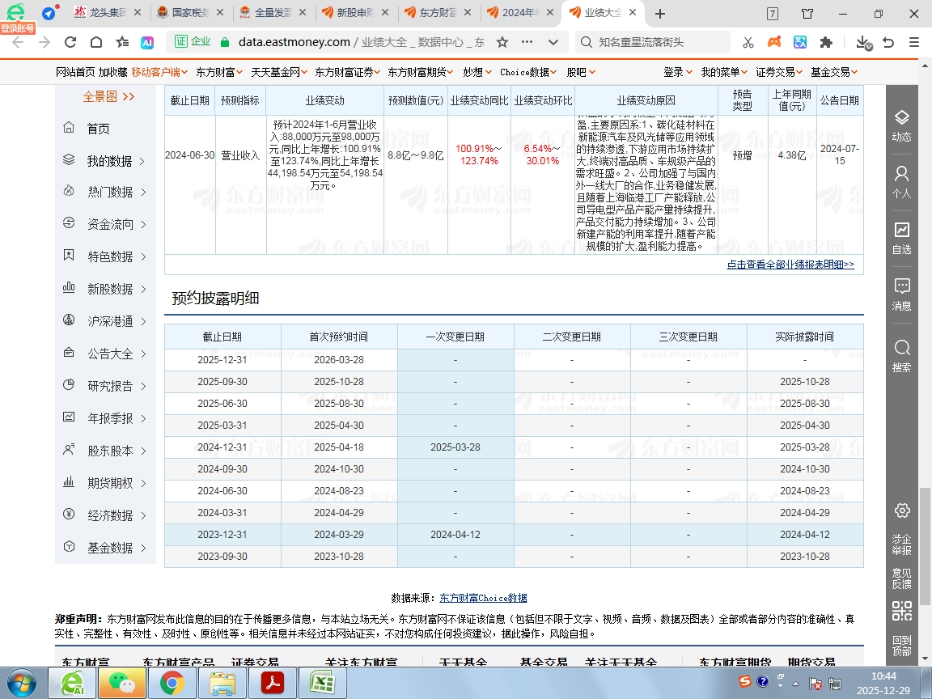Open the downloads icon
The height and width of the screenshot is (699, 932).
(x=863, y=42)
